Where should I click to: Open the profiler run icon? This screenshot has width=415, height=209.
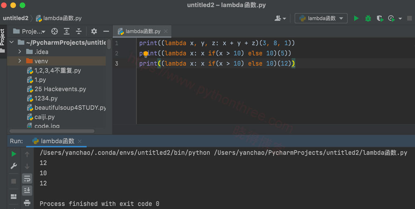[x=391, y=18]
